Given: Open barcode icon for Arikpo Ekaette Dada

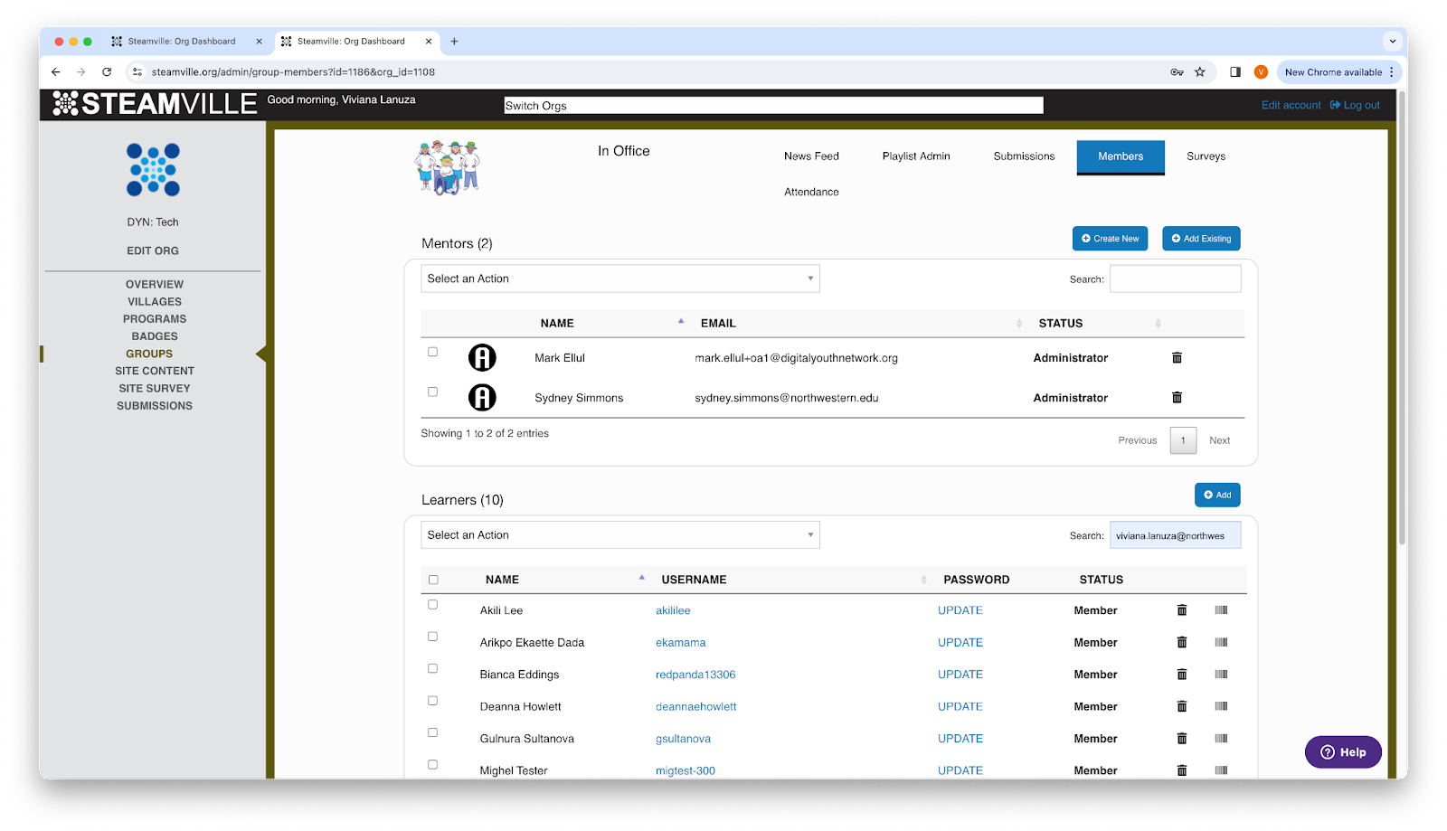Looking at the screenshot, I should point(1221,642).
